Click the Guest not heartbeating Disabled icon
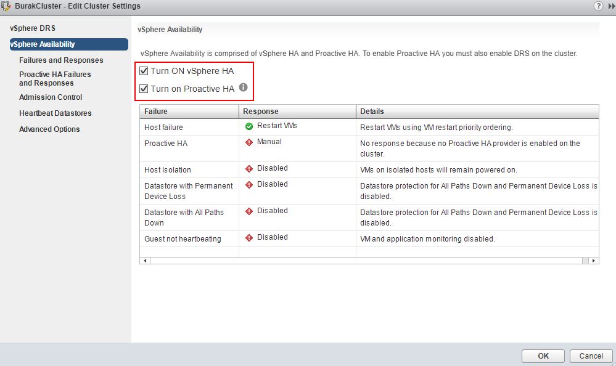This screenshot has width=616, height=366. click(248, 238)
